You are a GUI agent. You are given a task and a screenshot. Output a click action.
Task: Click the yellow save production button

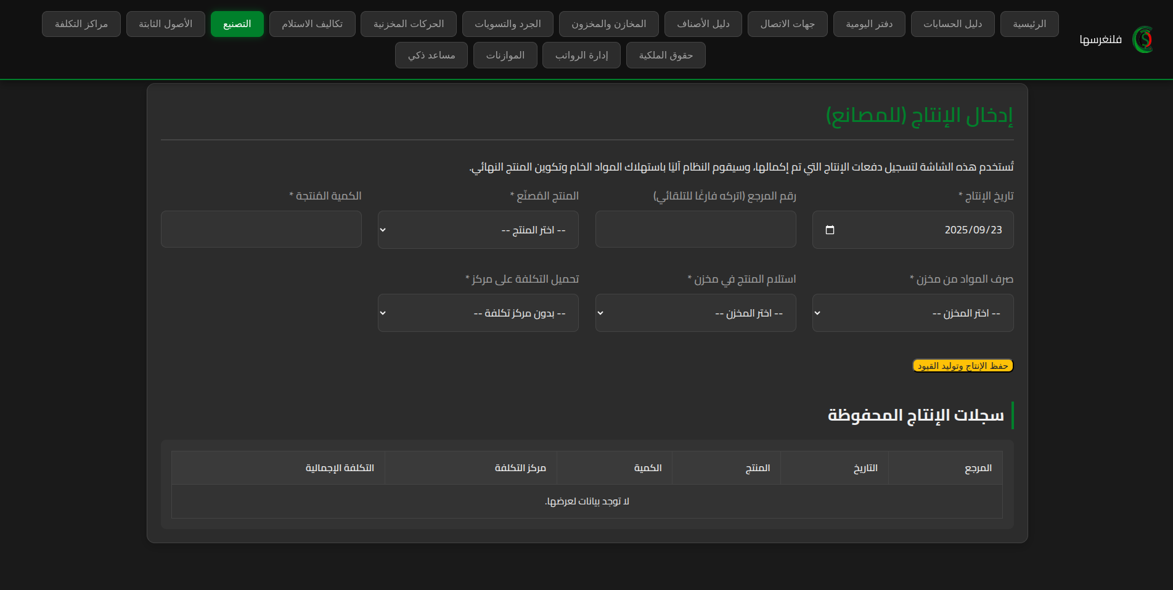pyautogui.click(x=962, y=366)
